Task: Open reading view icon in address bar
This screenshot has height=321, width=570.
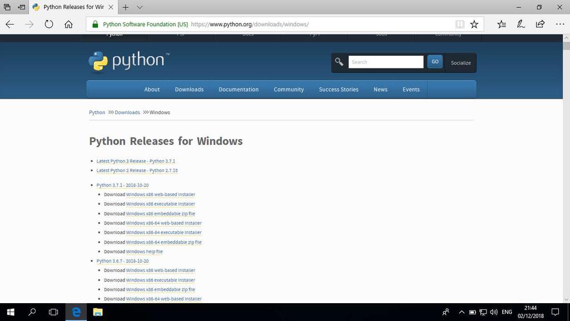Action: pos(459,25)
